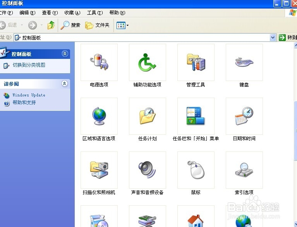Open the 编辑(E) menu

27,13
